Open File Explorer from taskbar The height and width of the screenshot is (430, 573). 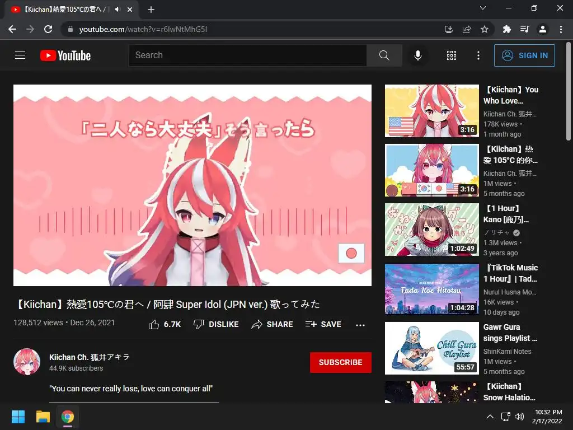[x=43, y=417]
